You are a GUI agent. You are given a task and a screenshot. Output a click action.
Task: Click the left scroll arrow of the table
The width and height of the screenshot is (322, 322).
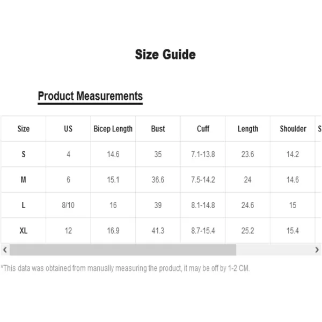5,250
